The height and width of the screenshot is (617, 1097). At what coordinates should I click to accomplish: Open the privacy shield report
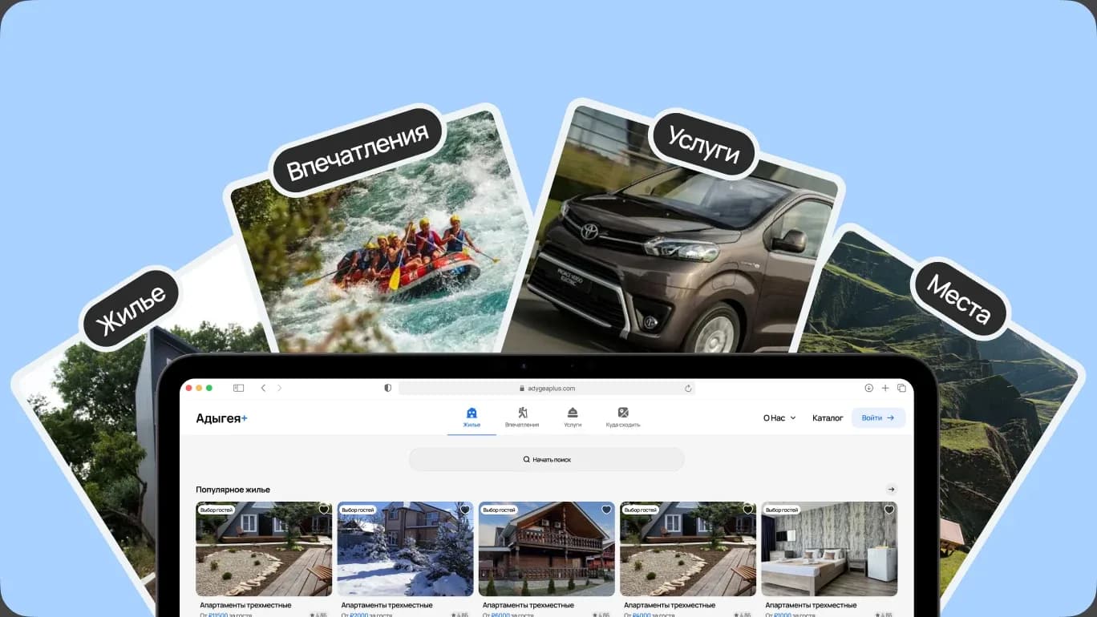388,388
